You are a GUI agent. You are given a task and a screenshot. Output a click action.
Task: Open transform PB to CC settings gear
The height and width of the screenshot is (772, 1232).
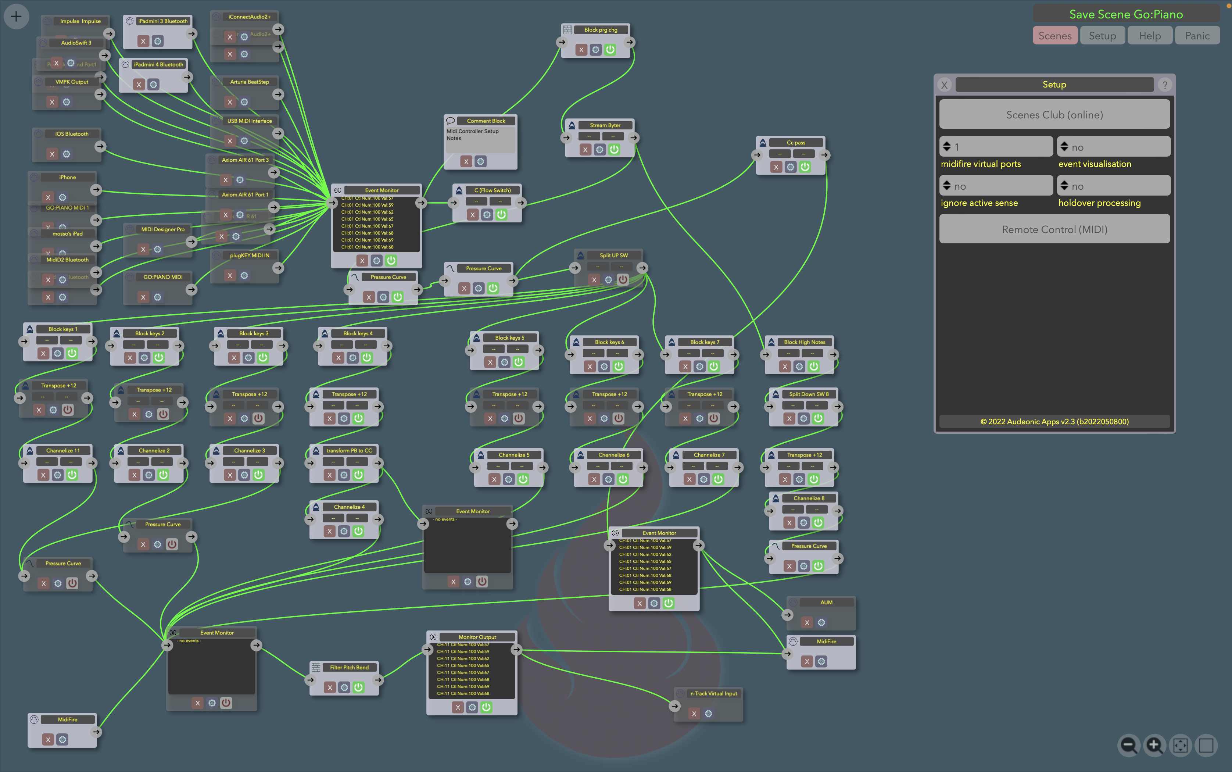(x=344, y=475)
